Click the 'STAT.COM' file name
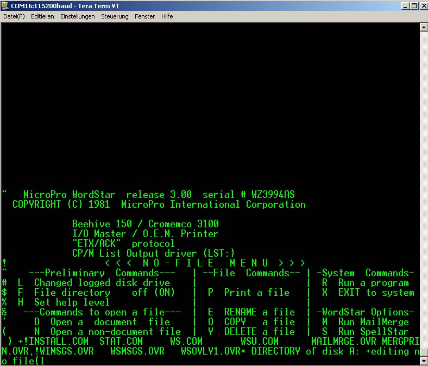This screenshot has height=366, width=428. pos(121,342)
